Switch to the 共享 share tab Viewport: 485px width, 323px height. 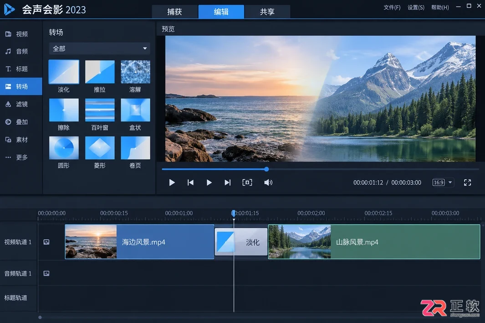267,12
